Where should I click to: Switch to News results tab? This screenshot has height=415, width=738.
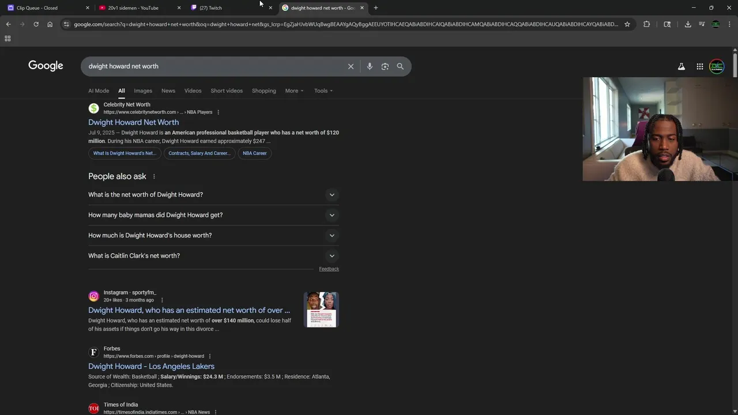168,90
